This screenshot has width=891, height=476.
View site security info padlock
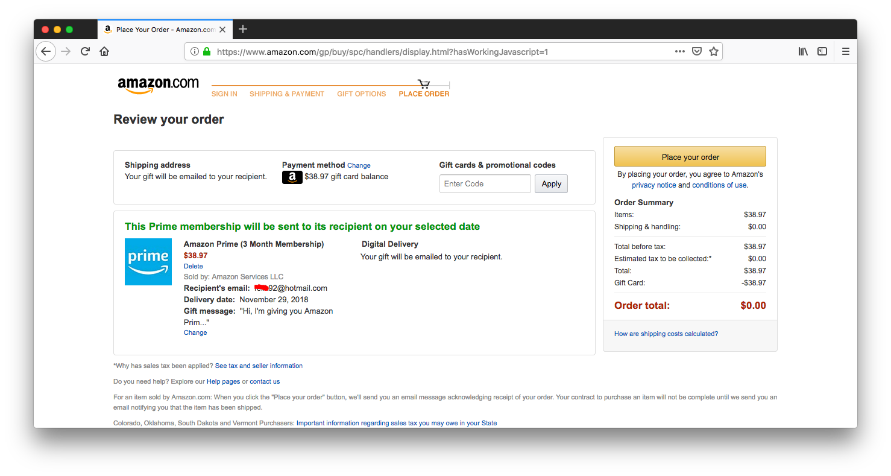(x=207, y=51)
